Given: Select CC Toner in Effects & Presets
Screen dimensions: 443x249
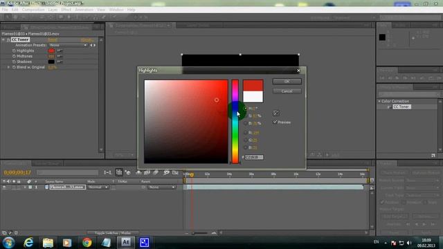Looking at the screenshot, I should [401, 107].
